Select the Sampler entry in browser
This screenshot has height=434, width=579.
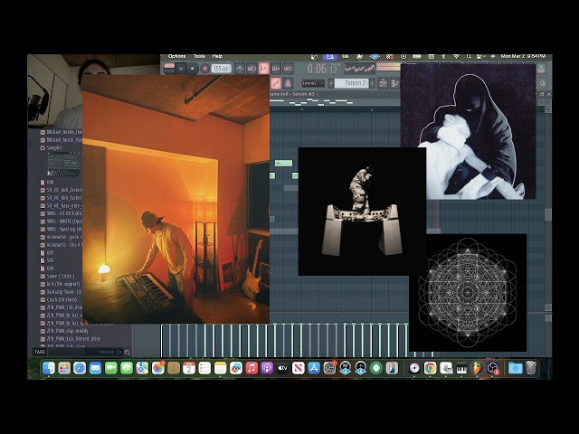(x=54, y=147)
